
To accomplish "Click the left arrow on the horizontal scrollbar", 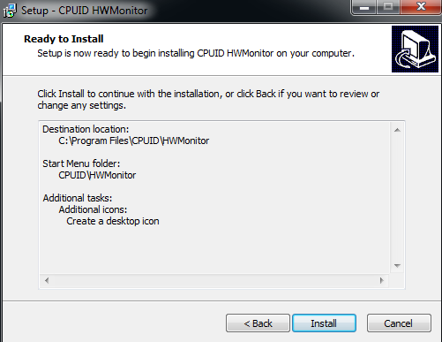I will click(47, 280).
